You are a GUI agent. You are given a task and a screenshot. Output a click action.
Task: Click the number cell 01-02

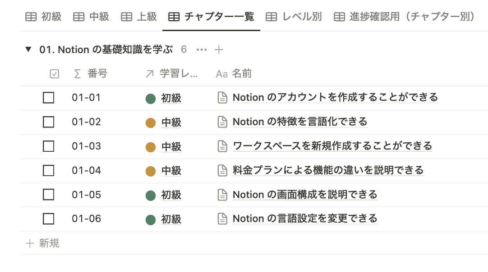click(x=86, y=122)
